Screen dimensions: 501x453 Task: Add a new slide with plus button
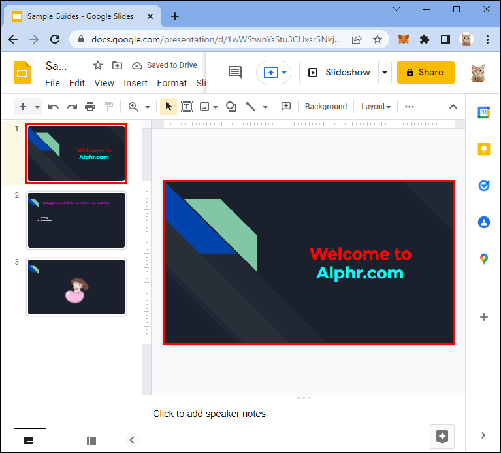pos(23,107)
